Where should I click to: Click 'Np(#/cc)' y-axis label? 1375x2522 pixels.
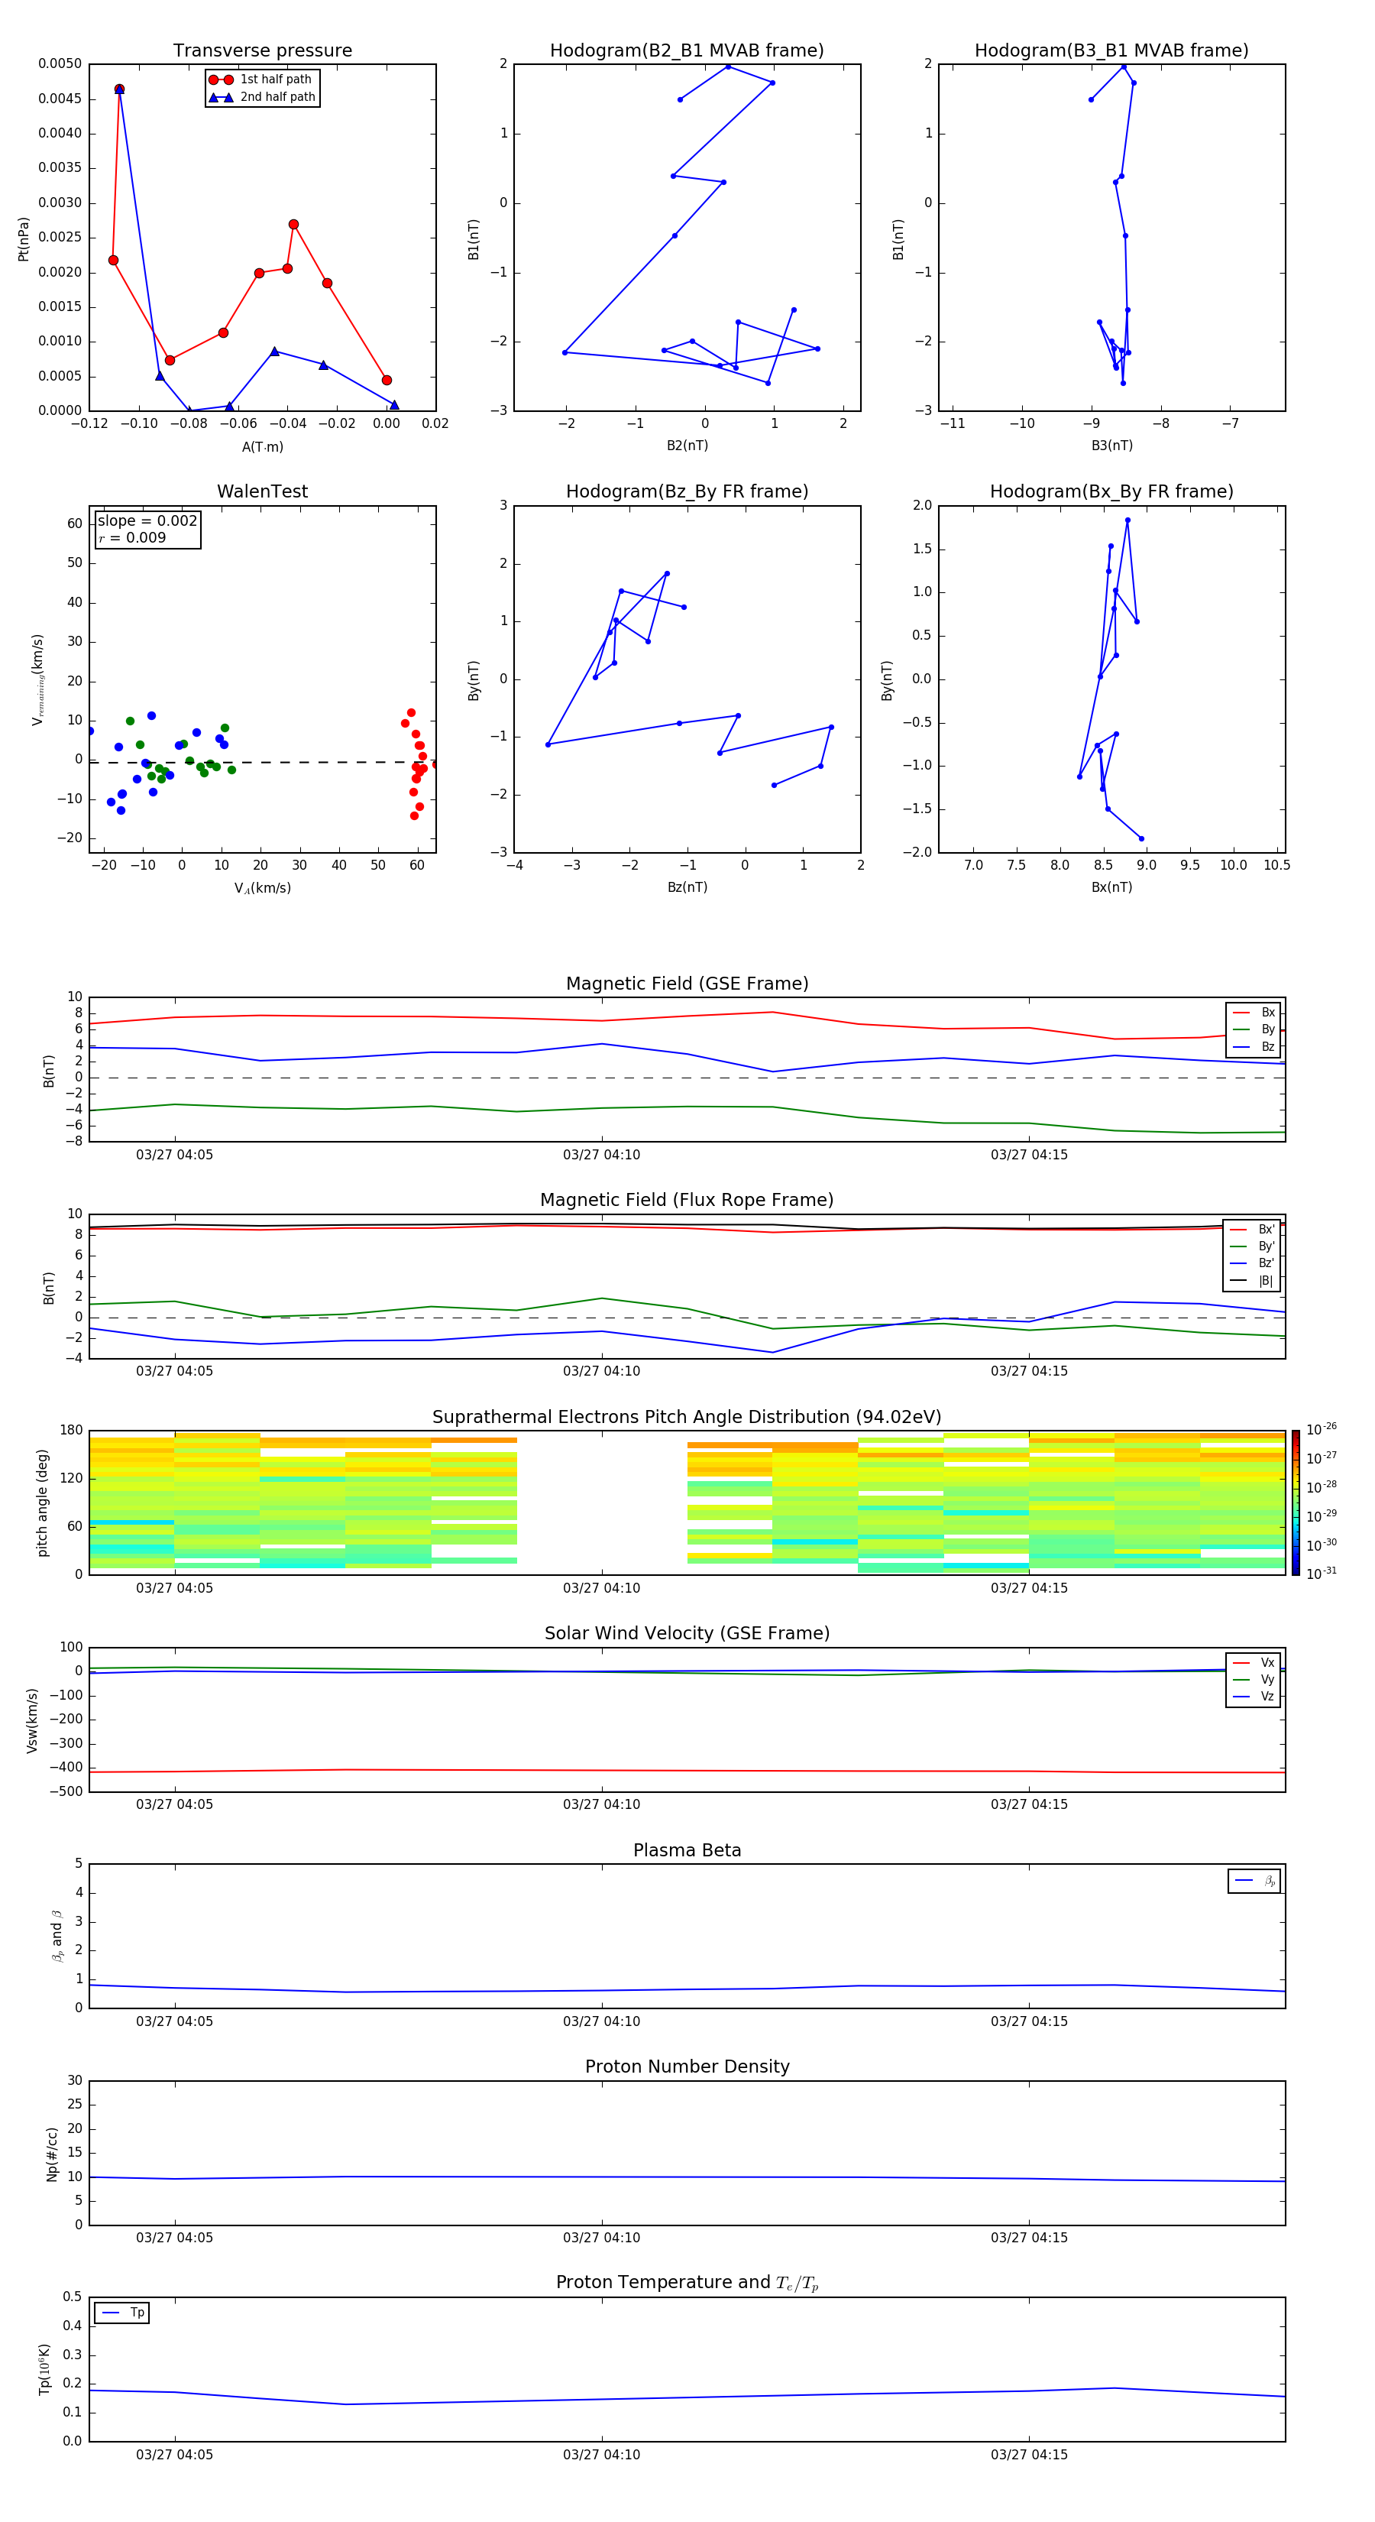tap(52, 2153)
